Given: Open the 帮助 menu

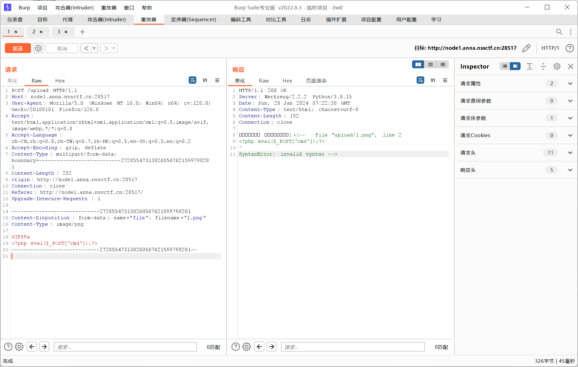Looking at the screenshot, I should point(147,8).
